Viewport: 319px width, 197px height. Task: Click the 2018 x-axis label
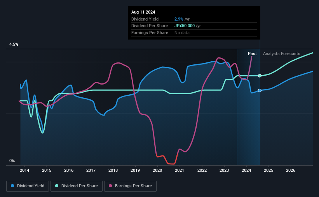tap(113, 170)
